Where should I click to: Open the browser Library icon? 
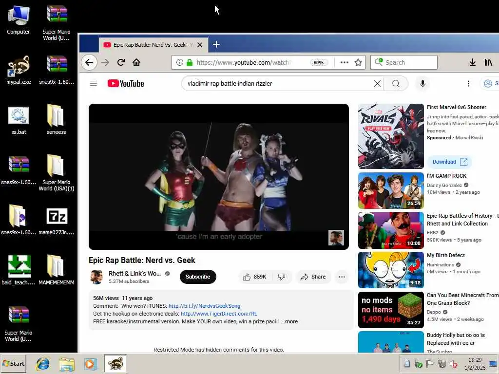pos(488,62)
